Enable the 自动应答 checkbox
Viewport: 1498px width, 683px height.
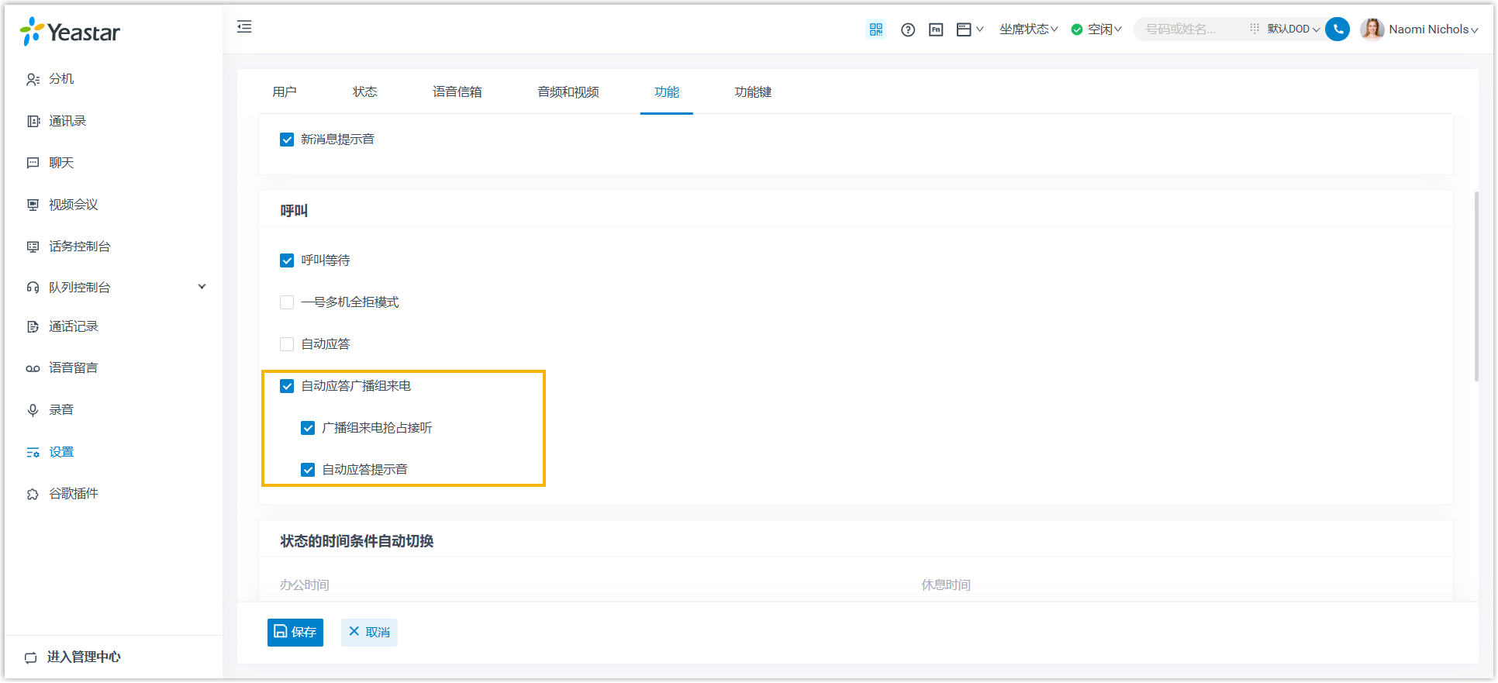click(x=287, y=344)
